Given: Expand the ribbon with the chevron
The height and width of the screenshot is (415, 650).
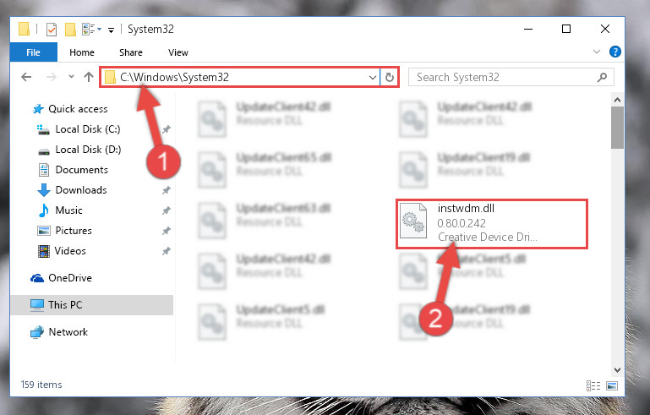Looking at the screenshot, I should tap(597, 52).
